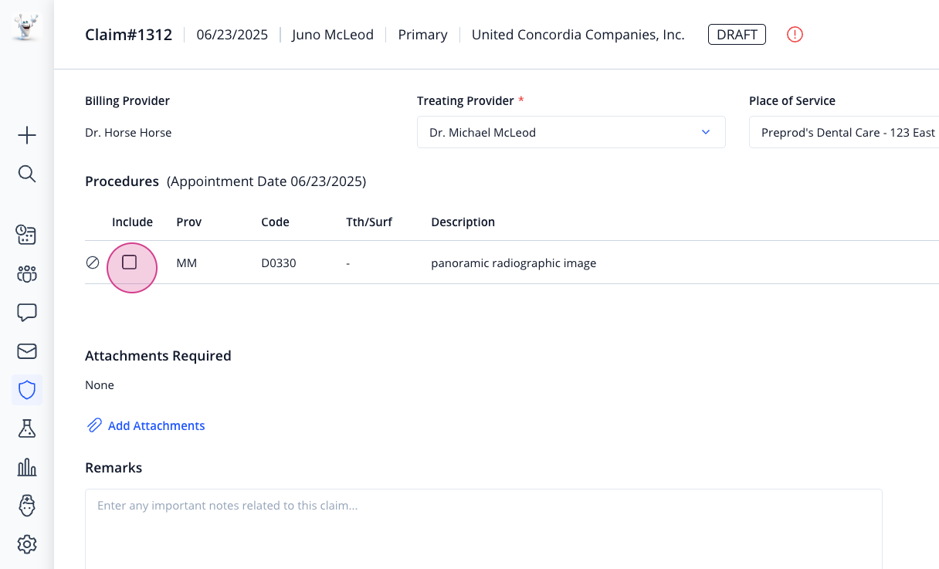Click the Tth/Surf column header
This screenshot has width=939, height=569.
click(369, 222)
